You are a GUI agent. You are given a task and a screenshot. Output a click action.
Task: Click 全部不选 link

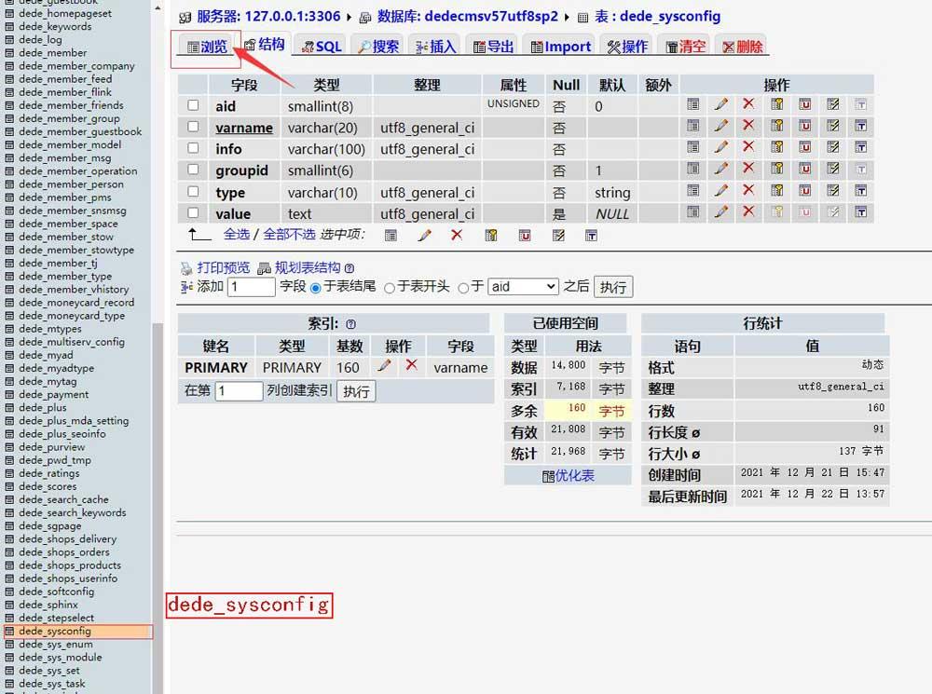point(289,234)
